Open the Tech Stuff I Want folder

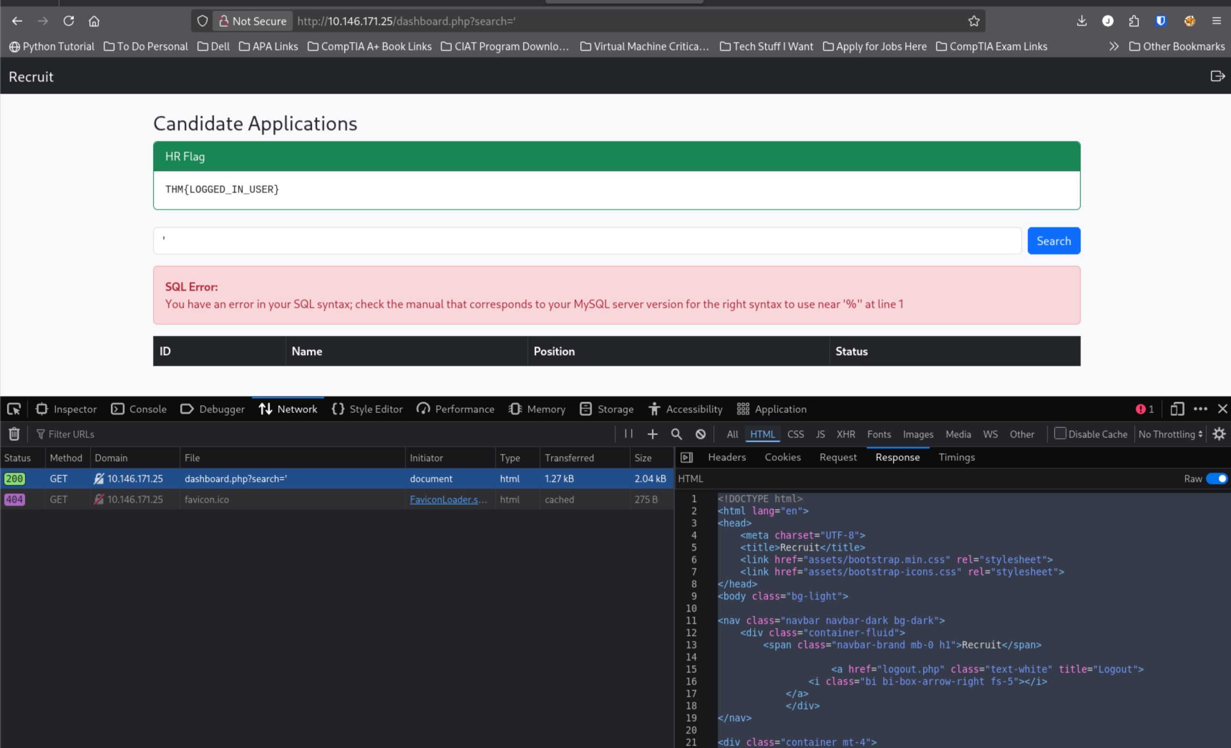766,46
